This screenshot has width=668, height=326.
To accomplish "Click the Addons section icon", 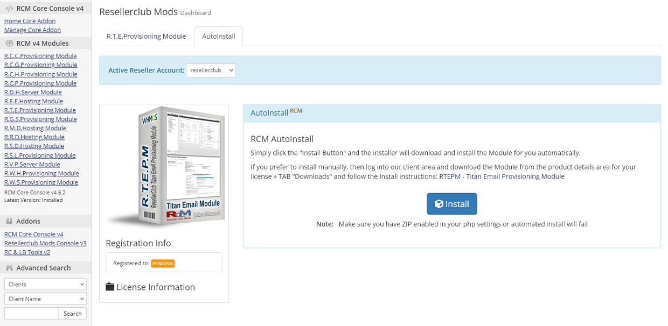I will [9, 221].
